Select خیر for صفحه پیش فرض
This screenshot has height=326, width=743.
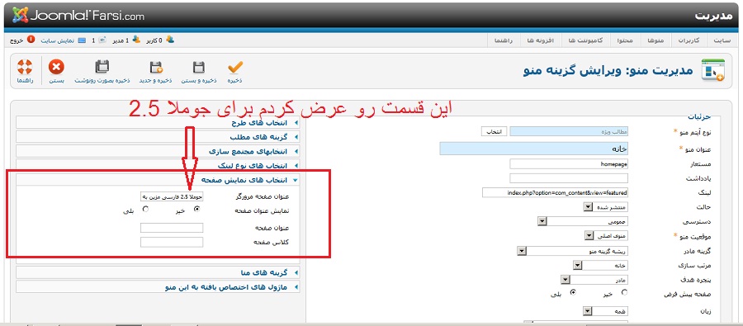[x=625, y=292]
